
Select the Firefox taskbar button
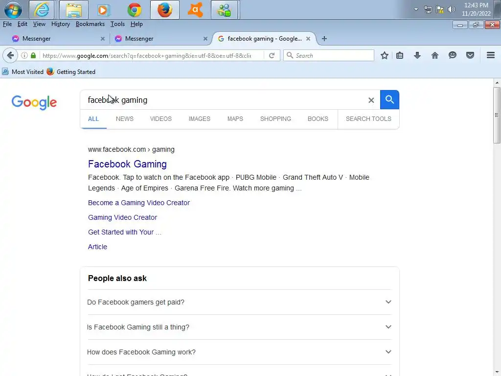(165, 10)
